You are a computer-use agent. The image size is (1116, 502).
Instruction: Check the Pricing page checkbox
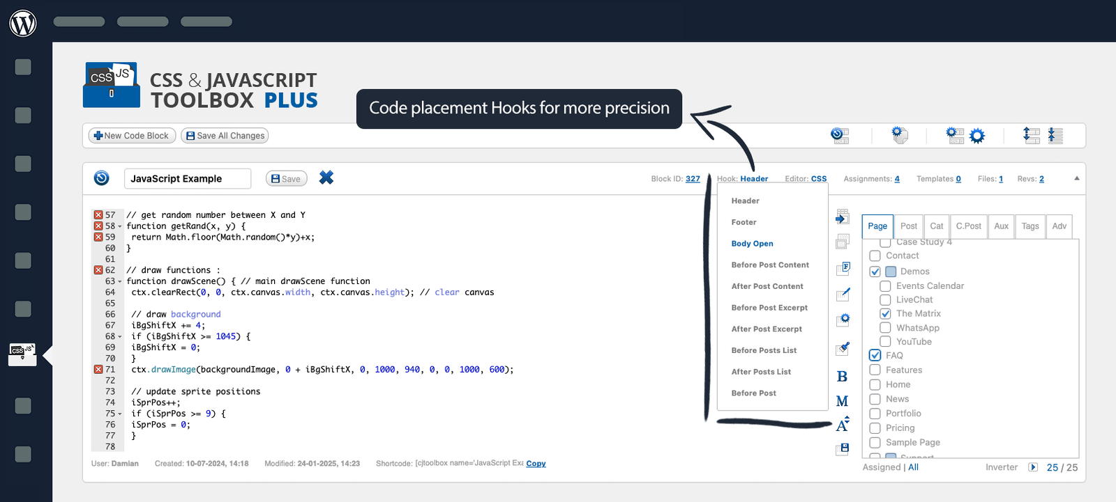click(x=875, y=428)
